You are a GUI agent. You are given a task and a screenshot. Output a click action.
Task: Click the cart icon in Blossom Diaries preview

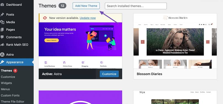click(211, 24)
